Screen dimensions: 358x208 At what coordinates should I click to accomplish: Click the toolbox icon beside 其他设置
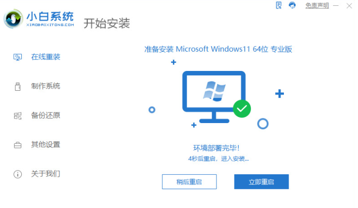coord(17,145)
